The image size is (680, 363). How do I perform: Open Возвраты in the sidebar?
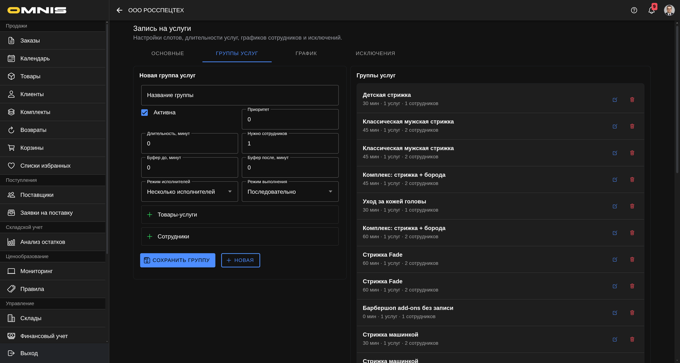pos(53,130)
